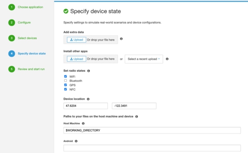Click Upload button under Install other apps
The height and width of the screenshot is (153, 248).
[77, 59]
